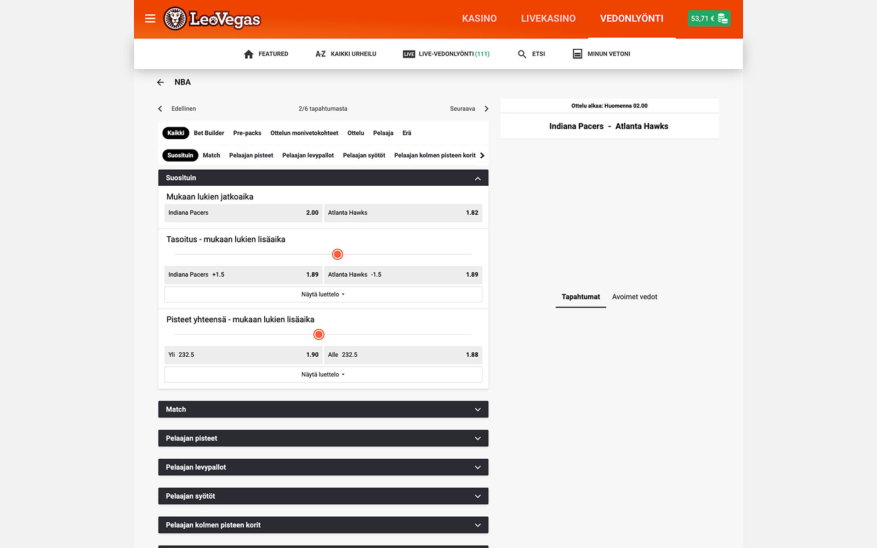Screen dimensions: 877x548
Task: Go to next event with Seuraava arrow
Action: 486,109
